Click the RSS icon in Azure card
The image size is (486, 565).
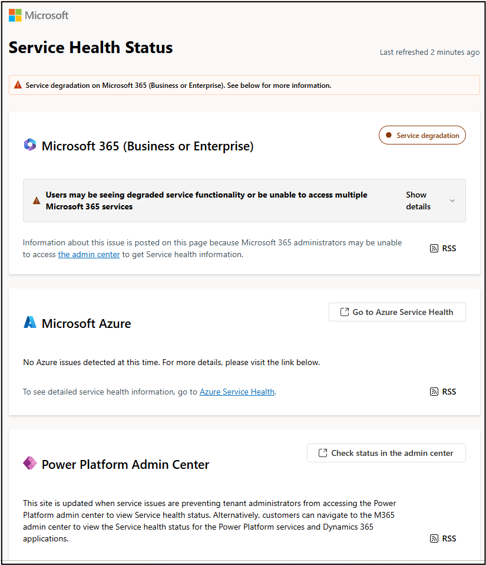pos(434,392)
